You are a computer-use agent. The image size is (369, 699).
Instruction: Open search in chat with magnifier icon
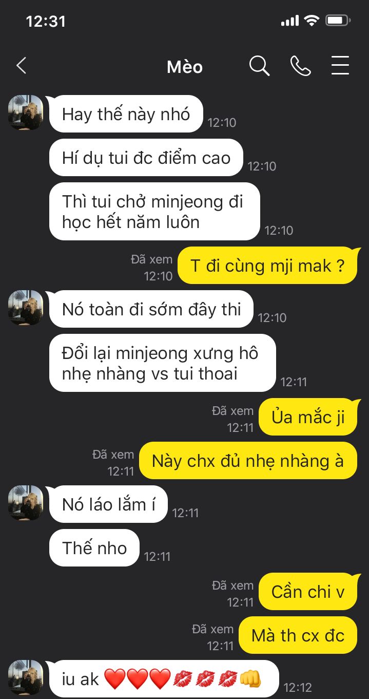[x=259, y=66]
